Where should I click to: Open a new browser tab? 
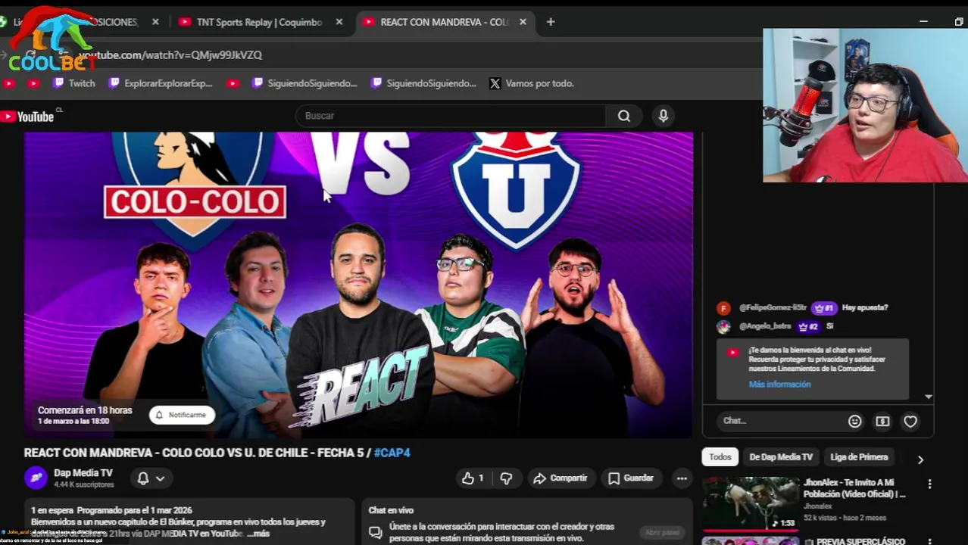551,22
